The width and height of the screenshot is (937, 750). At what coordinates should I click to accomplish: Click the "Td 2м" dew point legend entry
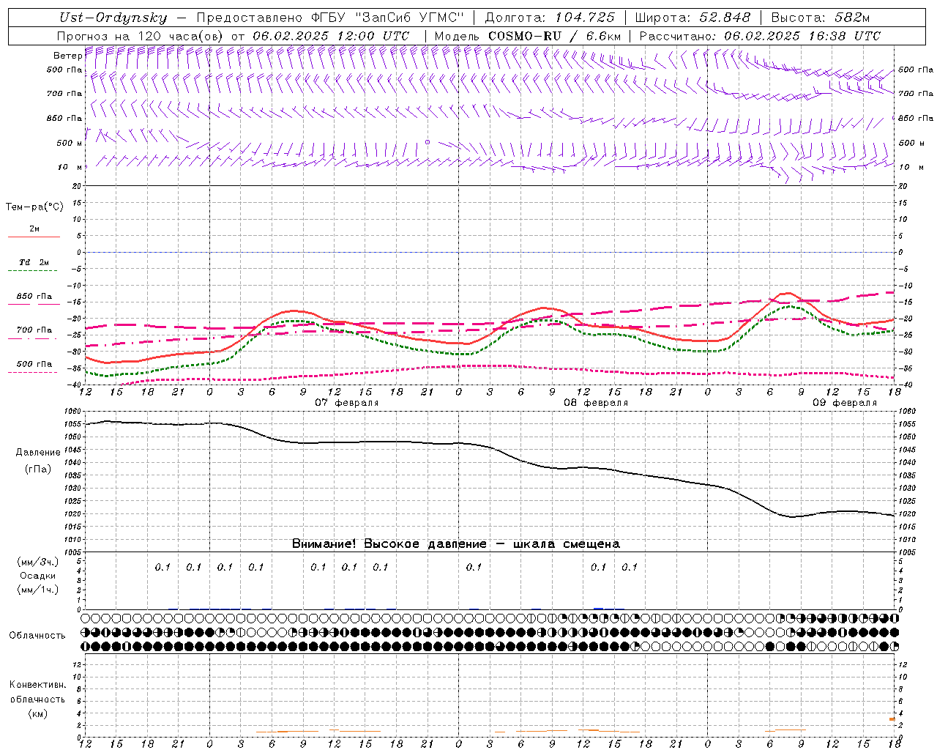pyautogui.click(x=34, y=261)
